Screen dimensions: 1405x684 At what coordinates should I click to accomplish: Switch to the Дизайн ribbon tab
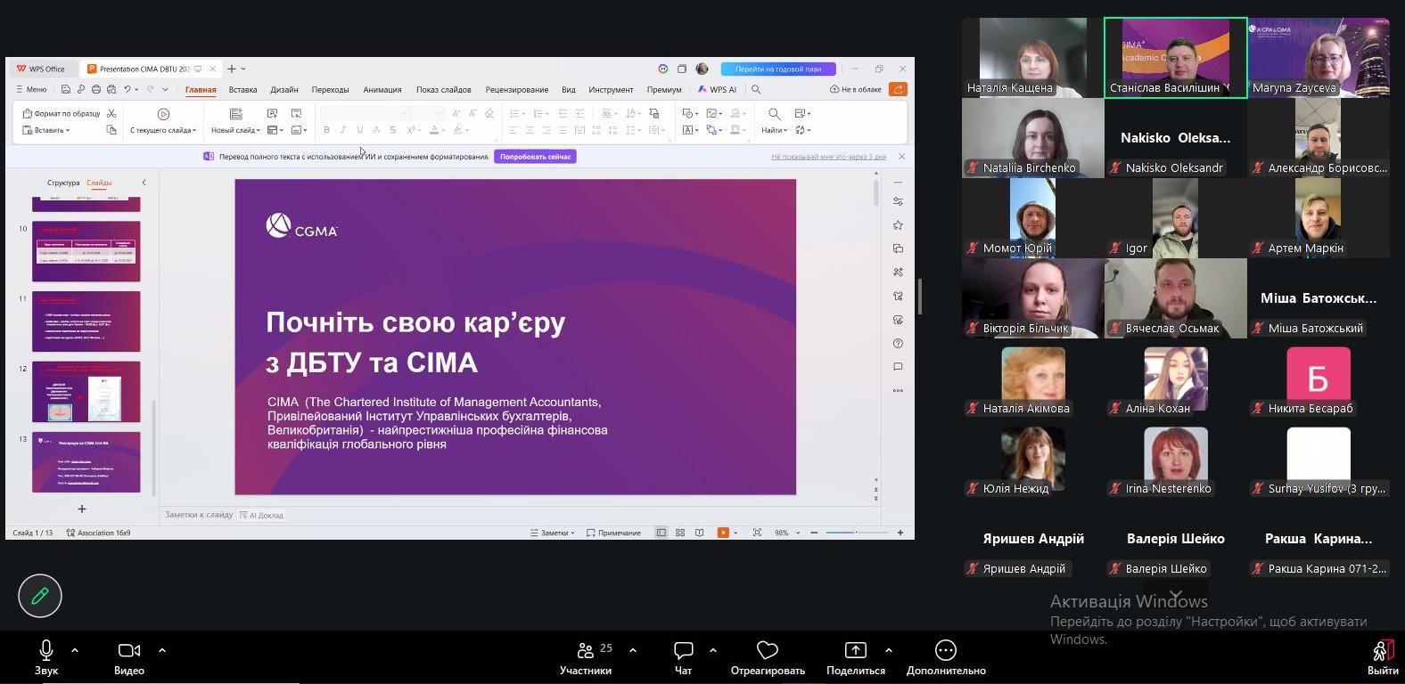click(284, 90)
